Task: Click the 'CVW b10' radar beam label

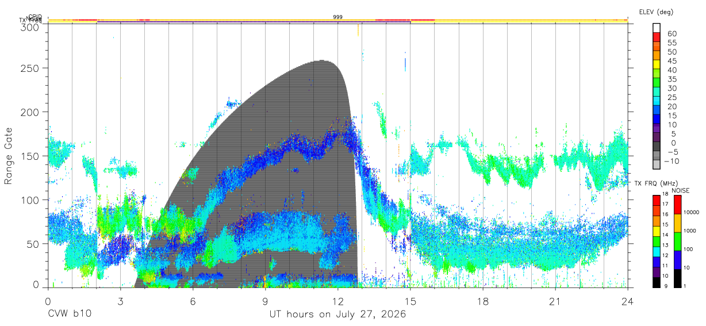Action: pos(69,315)
